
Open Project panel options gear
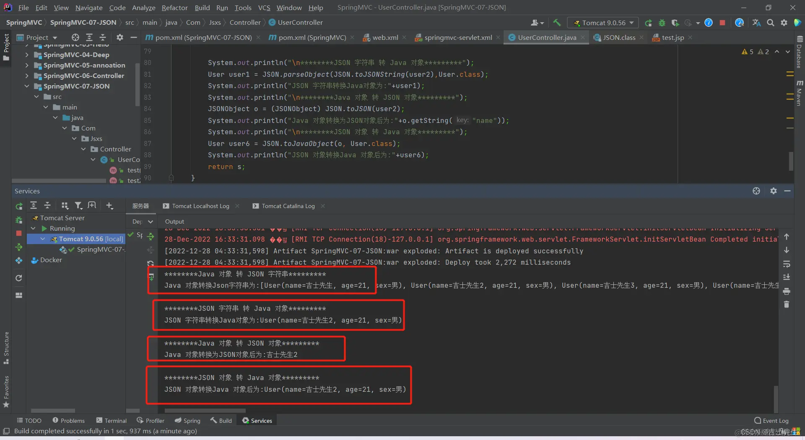pos(120,37)
